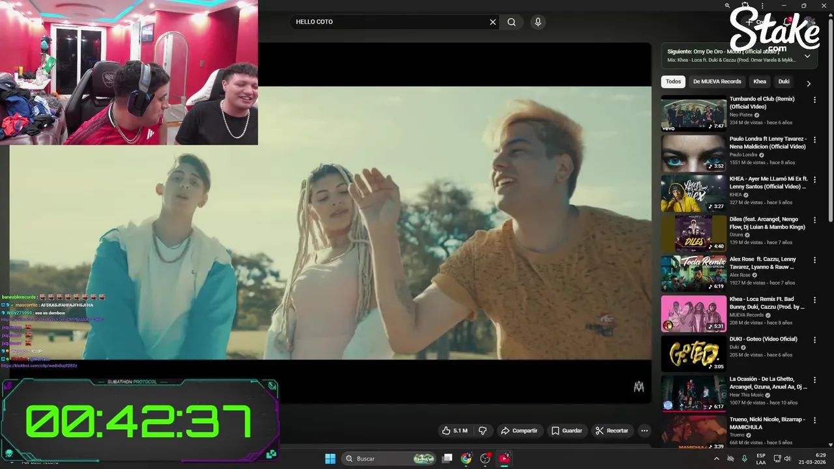
Task: Open options menu for MAMICHULA video
Action: pyautogui.click(x=814, y=419)
